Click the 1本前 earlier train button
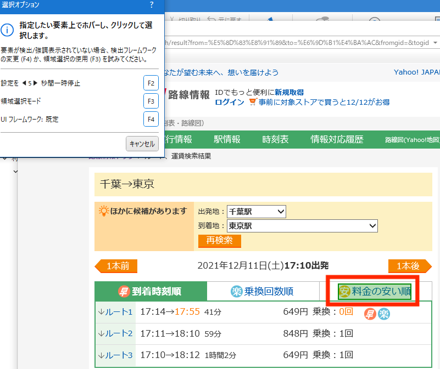Screen dimensions: 440x369 [x=116, y=266]
